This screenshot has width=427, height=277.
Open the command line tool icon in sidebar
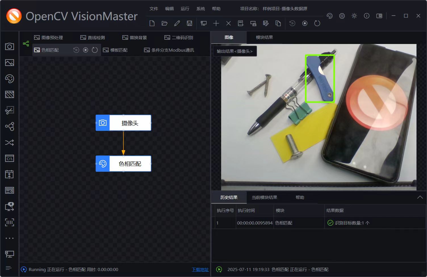tap(9, 158)
